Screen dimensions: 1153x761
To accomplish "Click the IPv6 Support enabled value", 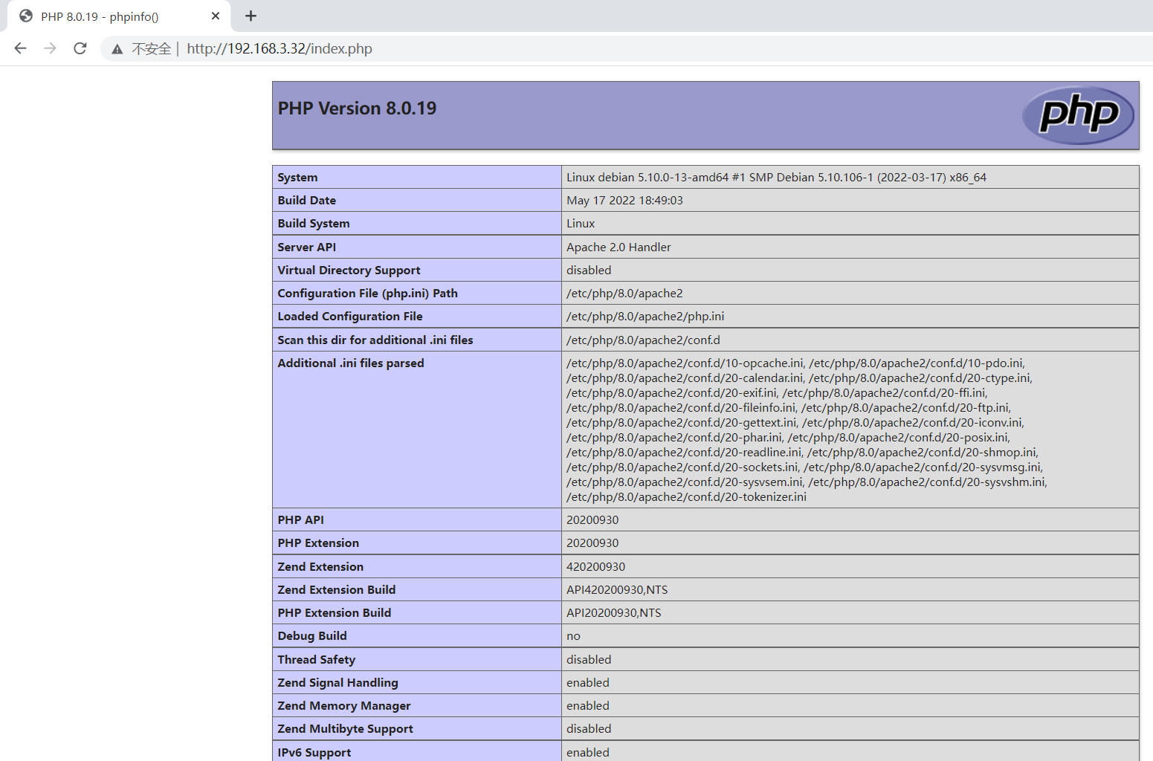I will (588, 753).
